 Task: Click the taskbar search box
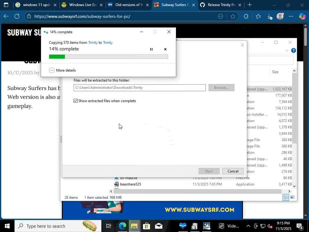point(58,226)
